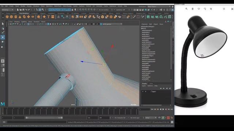Click the zoom magnifier in the image viewer
Screen dimensions: 234x131
pos(186,9)
